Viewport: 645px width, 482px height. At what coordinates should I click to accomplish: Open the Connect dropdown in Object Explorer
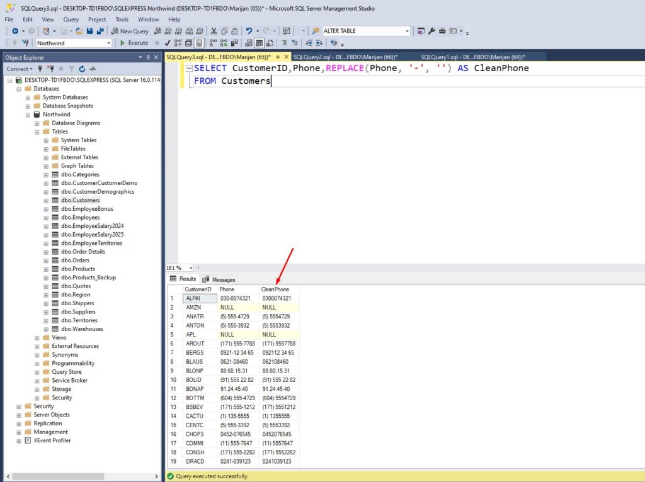tap(20, 69)
